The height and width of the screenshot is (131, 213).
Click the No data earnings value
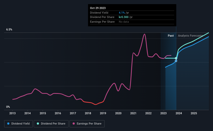(x=124, y=22)
